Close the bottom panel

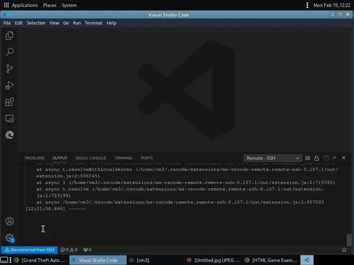pos(344,158)
